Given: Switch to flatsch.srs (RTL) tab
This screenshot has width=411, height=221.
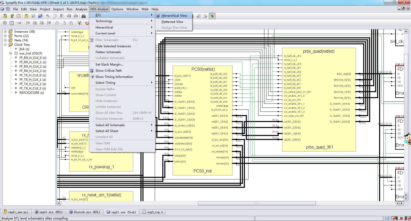Looking at the screenshot, I should tap(85, 212).
